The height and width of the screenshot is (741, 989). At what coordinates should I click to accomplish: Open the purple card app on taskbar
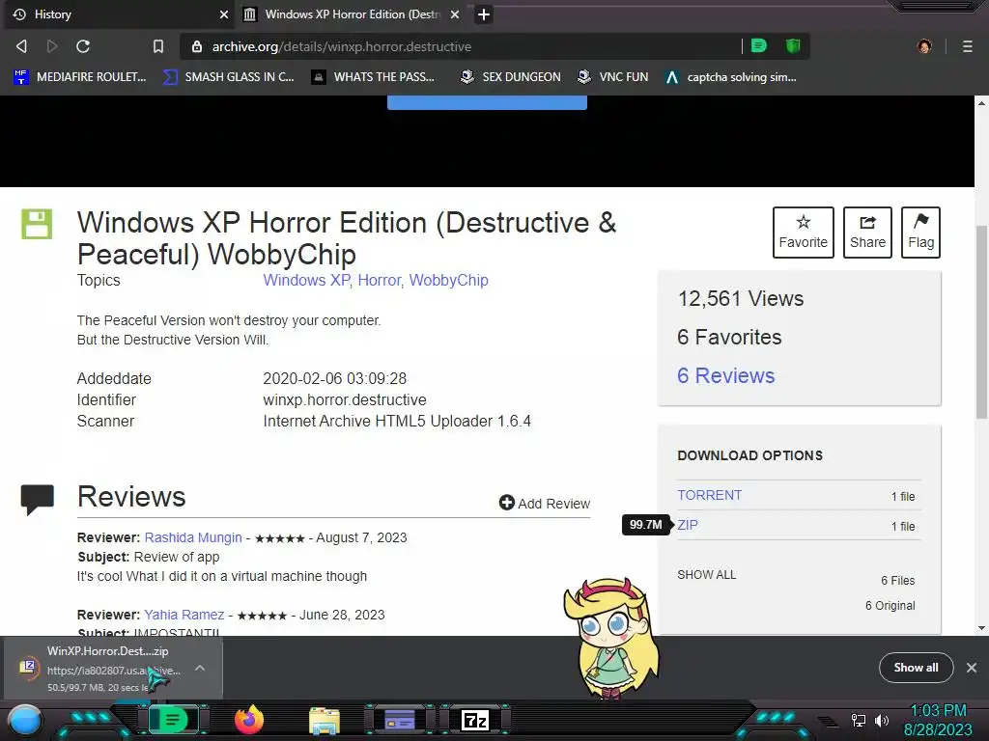[400, 720]
